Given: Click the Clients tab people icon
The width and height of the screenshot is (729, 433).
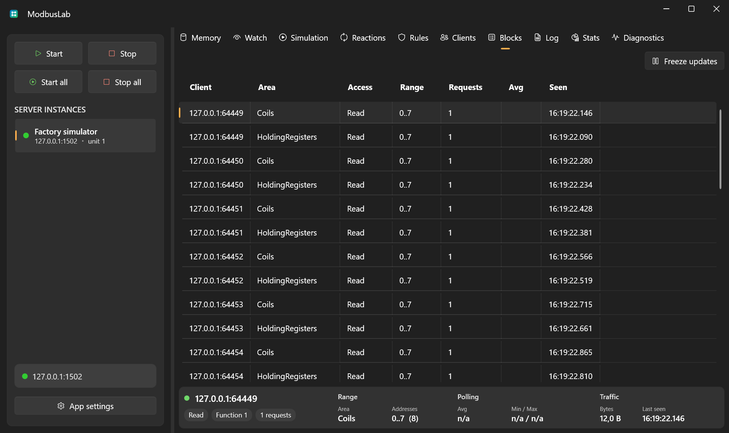Looking at the screenshot, I should 444,38.
